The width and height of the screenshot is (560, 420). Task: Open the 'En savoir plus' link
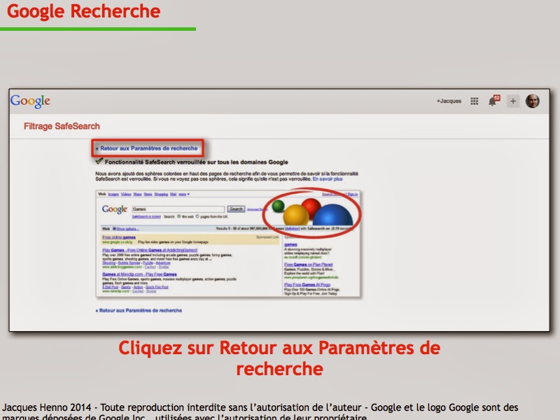coord(328,179)
